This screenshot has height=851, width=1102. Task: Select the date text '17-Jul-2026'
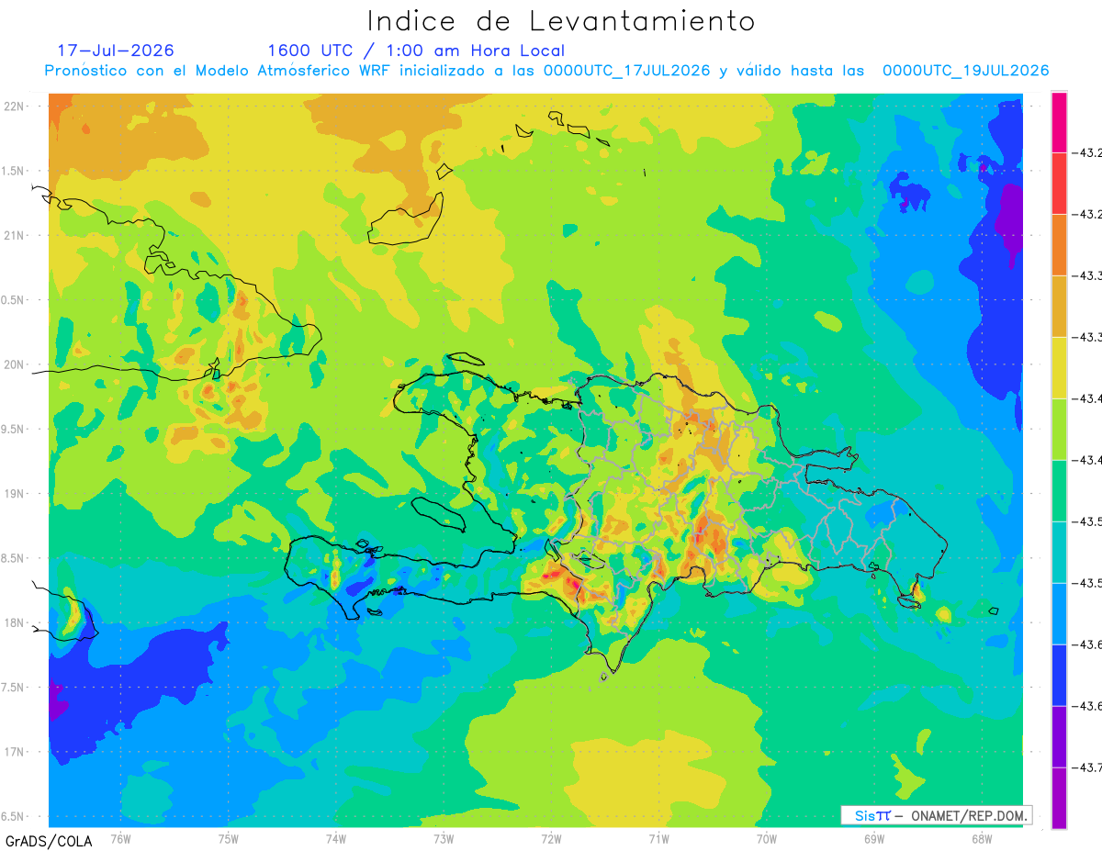pyautogui.click(x=116, y=50)
